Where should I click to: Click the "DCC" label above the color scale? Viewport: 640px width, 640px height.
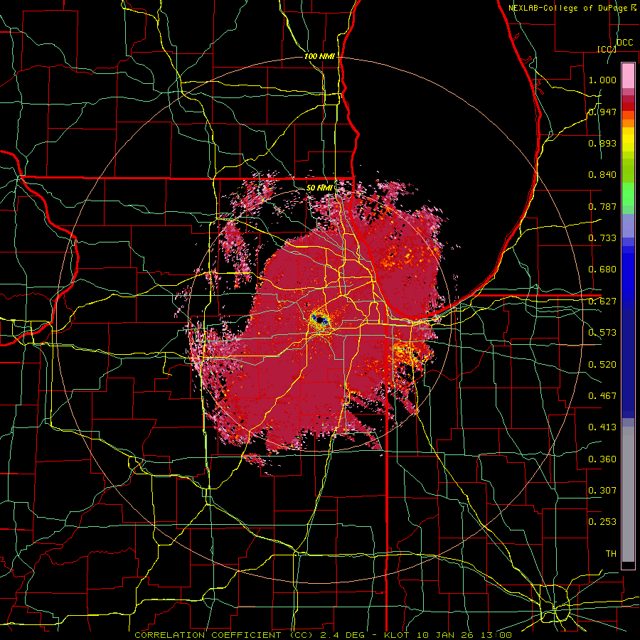click(624, 43)
